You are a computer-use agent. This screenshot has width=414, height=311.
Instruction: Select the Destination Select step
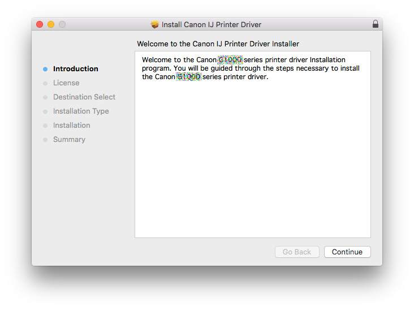point(84,97)
